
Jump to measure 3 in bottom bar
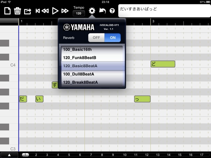(x=47, y=155)
